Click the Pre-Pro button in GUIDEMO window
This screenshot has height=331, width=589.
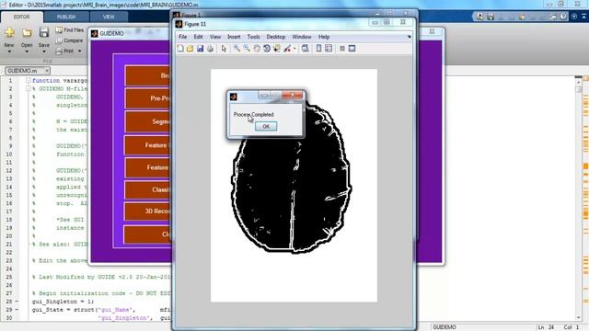147,98
